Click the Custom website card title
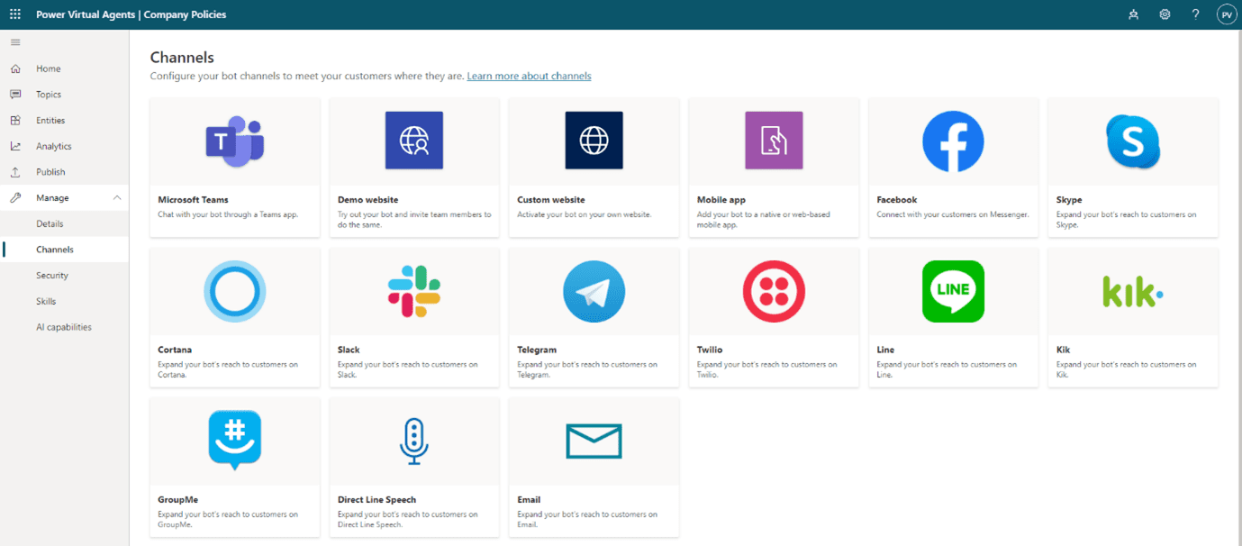The height and width of the screenshot is (546, 1242). 551,200
